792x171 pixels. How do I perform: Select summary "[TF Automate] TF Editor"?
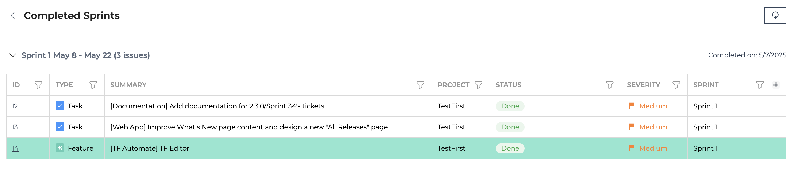click(150, 148)
